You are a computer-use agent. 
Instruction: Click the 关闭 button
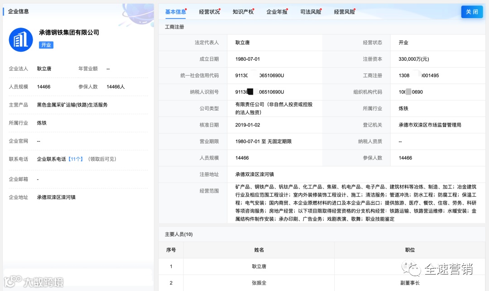pyautogui.click(x=472, y=12)
